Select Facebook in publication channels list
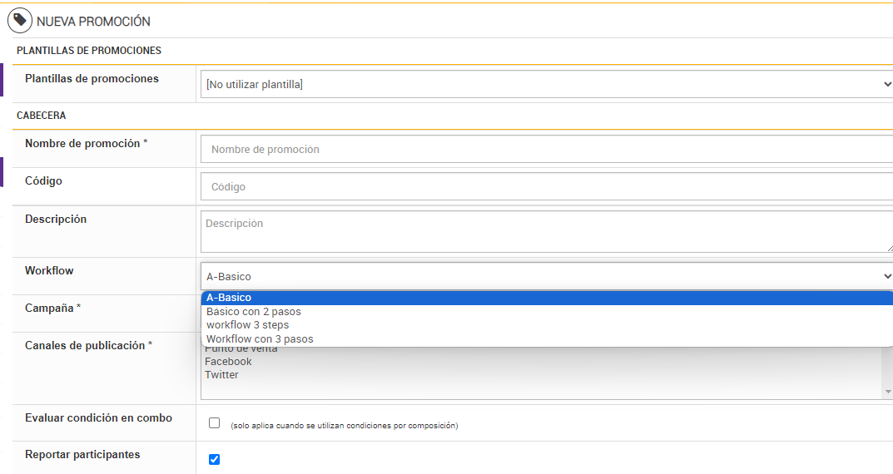893x474 pixels. [x=228, y=362]
